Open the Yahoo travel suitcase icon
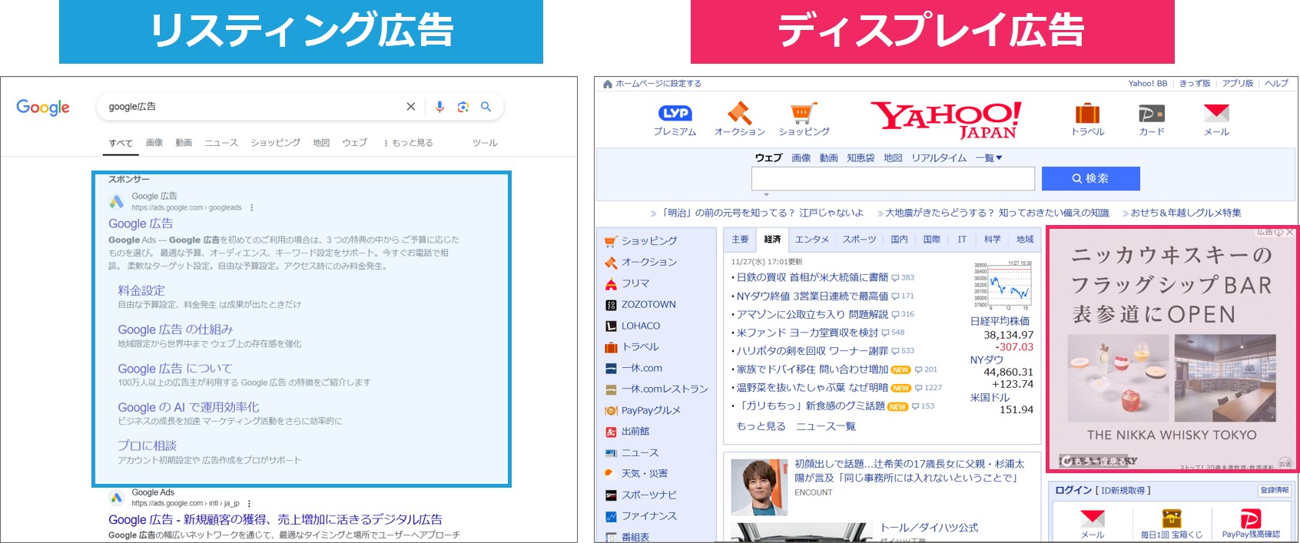 pyautogui.click(x=1087, y=114)
